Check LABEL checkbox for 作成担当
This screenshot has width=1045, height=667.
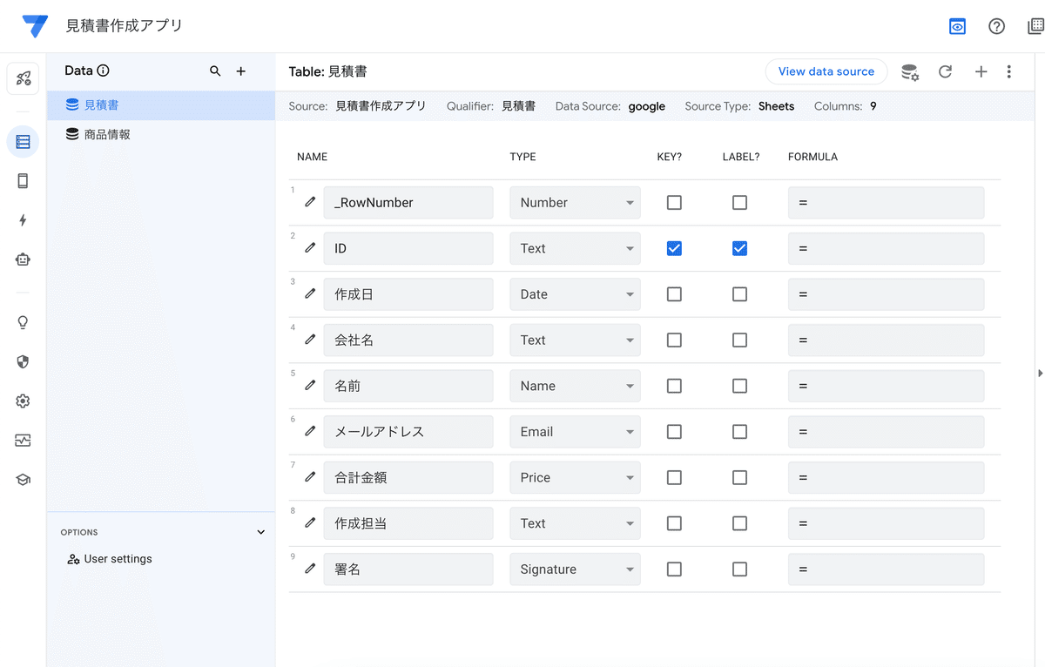pyautogui.click(x=739, y=523)
